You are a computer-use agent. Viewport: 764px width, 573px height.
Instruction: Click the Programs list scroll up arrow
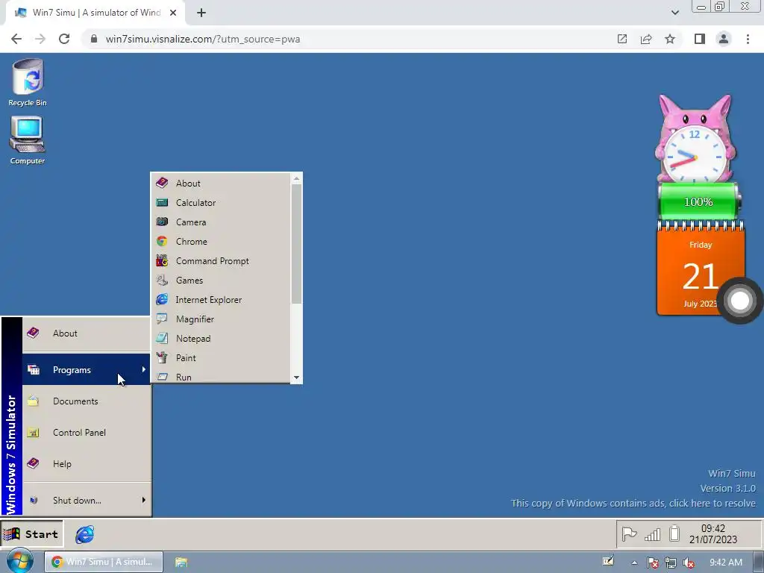[296, 179]
